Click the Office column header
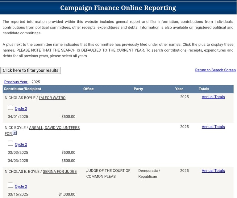Image resolution: width=237 pixels, height=198 pixels. point(89,89)
